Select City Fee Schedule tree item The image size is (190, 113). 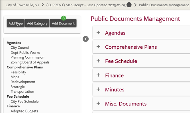coord(24,101)
